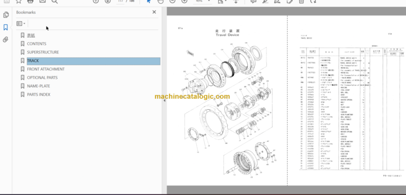
Task: Click the Travel Device parts list table page
Action: point(347,100)
